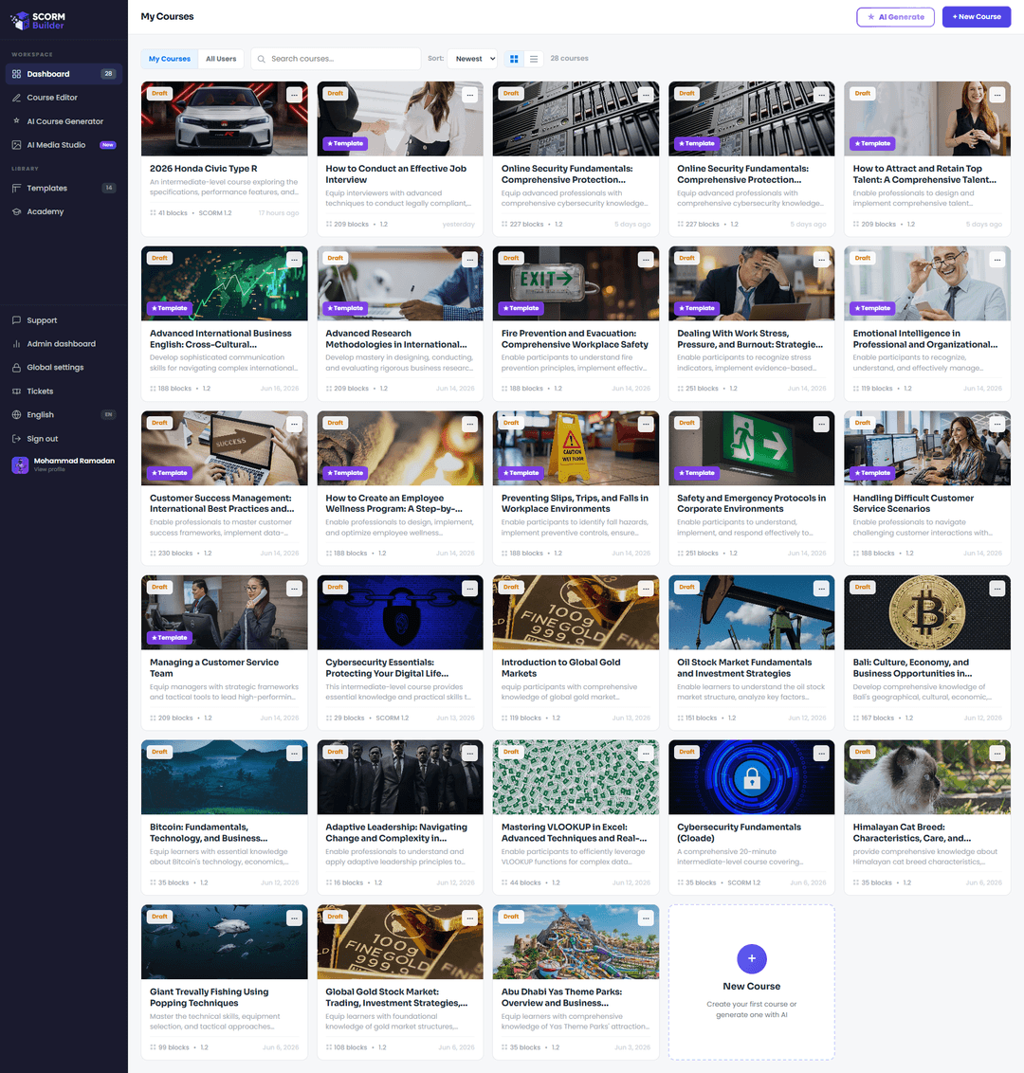Open Global settings lock icon
1024x1073 pixels.
[16, 368]
